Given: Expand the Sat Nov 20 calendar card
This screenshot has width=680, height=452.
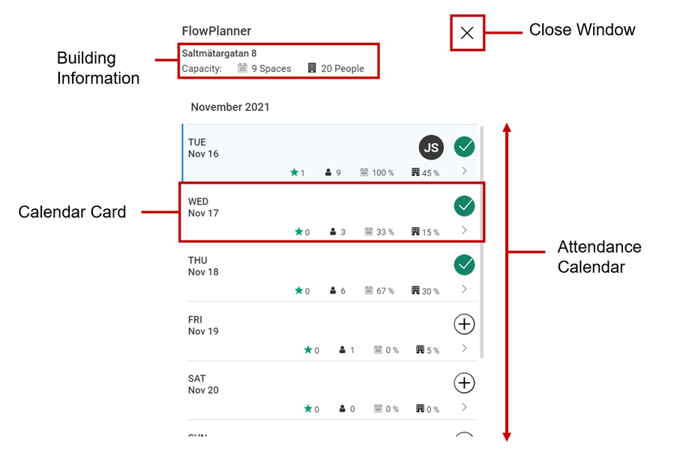Looking at the screenshot, I should click(x=464, y=408).
